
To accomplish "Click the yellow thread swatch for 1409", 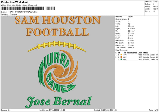I will 121,55.
